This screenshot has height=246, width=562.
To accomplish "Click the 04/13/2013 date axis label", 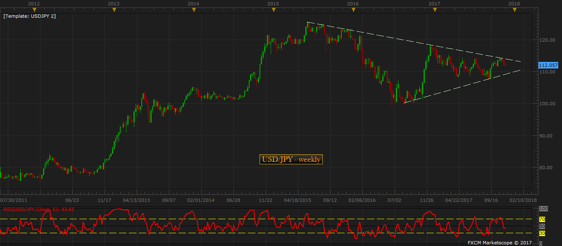I will [x=136, y=200].
